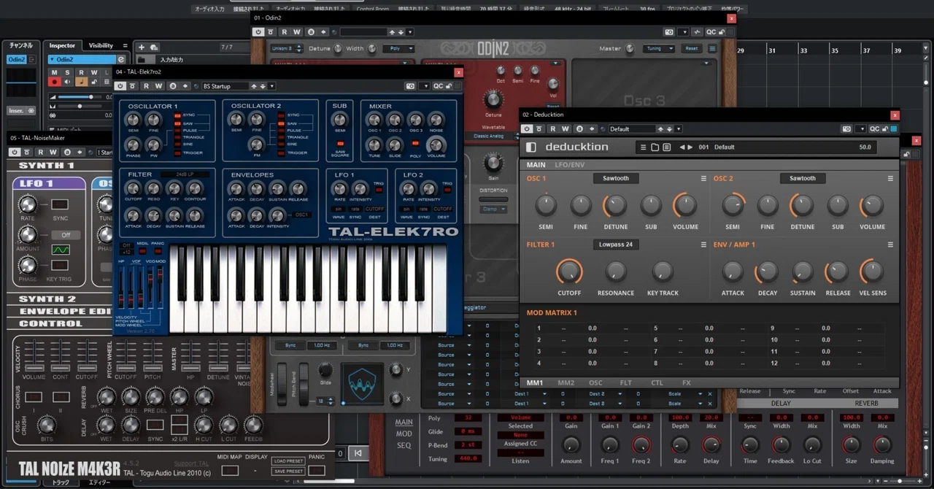Click TAL-Elek7ro2 QC button
This screenshot has height=489, width=934.
click(438, 86)
